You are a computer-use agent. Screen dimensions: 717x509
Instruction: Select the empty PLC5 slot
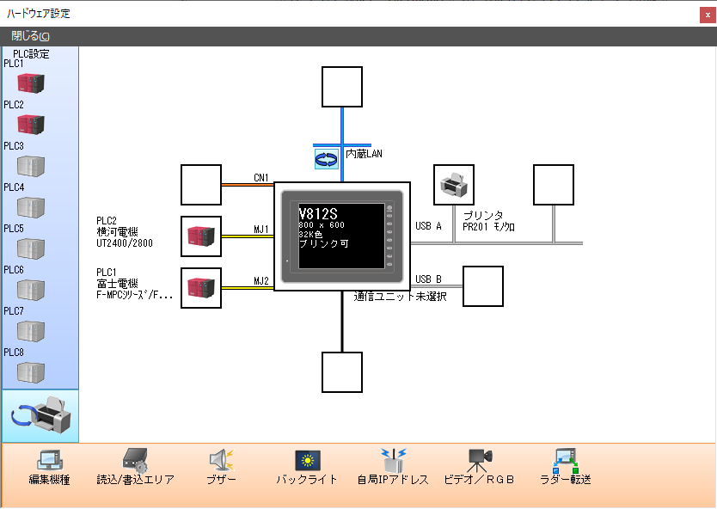[x=31, y=248]
